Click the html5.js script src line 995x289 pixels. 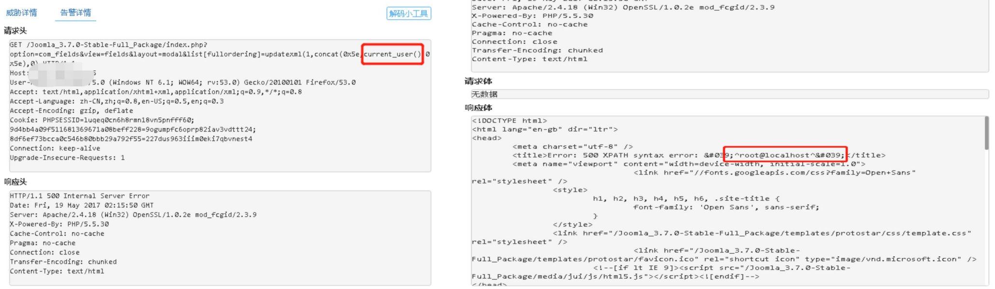[x=616, y=276]
